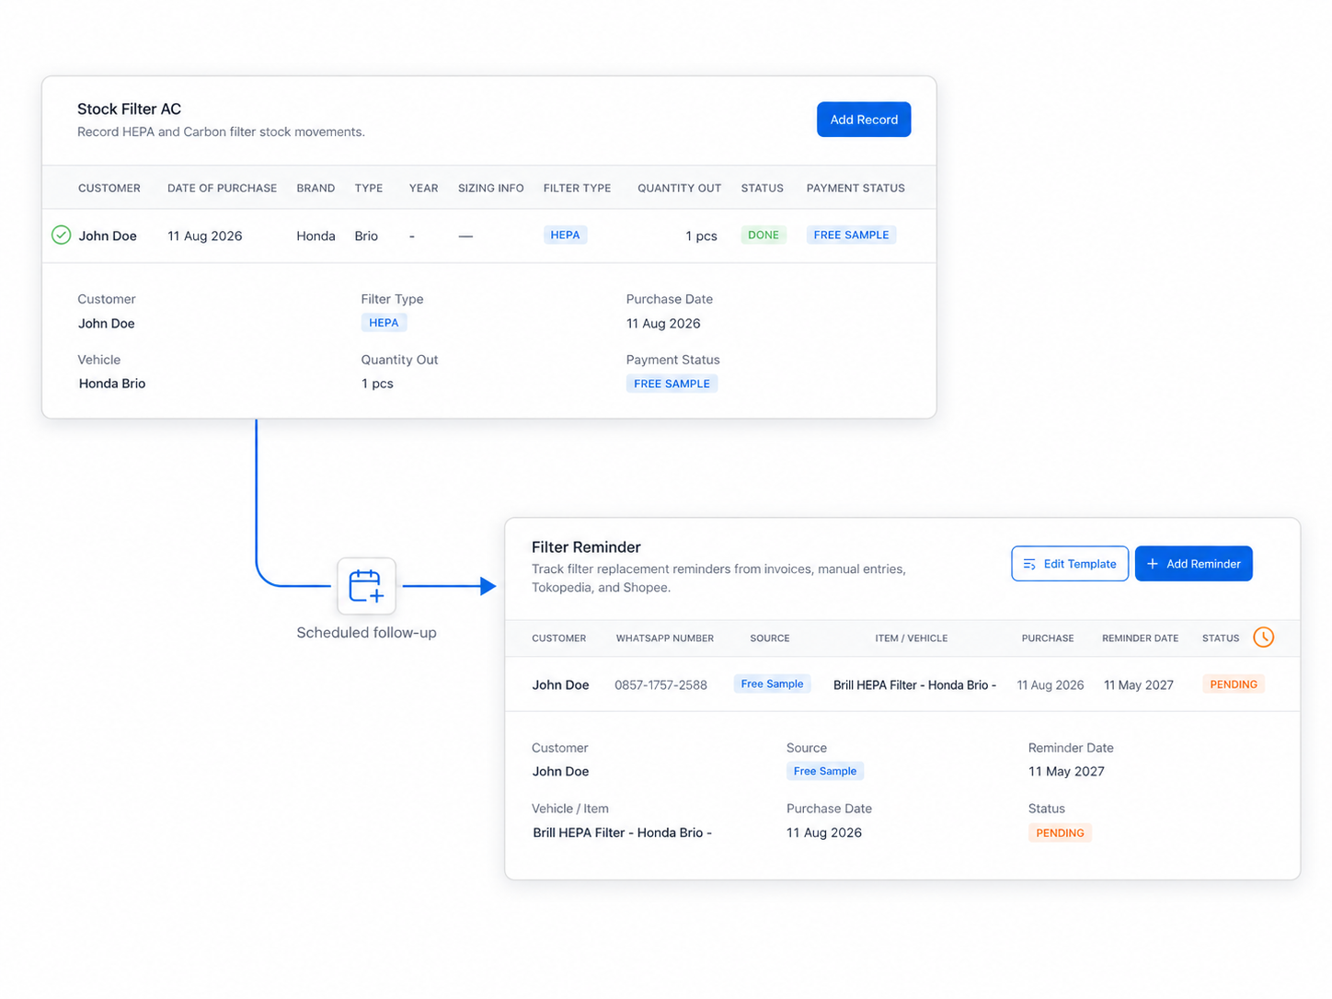Click WhatsApp number 0857-1757-2588

(x=660, y=685)
